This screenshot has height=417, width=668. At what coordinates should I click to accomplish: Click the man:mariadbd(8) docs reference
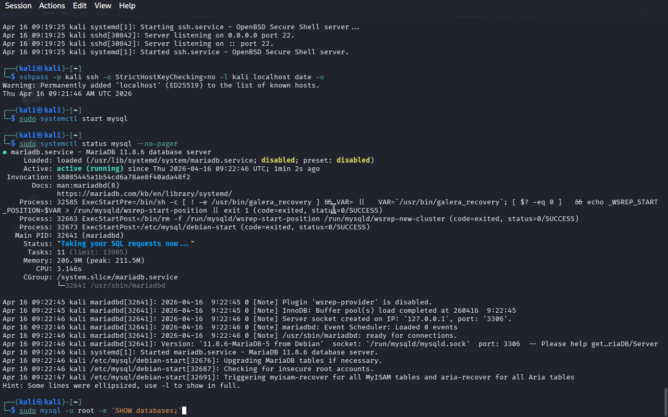(88, 186)
